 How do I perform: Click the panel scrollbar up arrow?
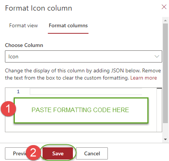coord(165,20)
